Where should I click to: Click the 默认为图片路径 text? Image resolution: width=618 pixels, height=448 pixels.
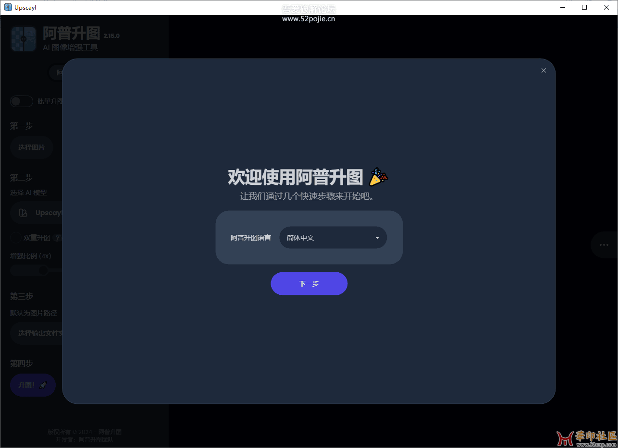(34, 313)
